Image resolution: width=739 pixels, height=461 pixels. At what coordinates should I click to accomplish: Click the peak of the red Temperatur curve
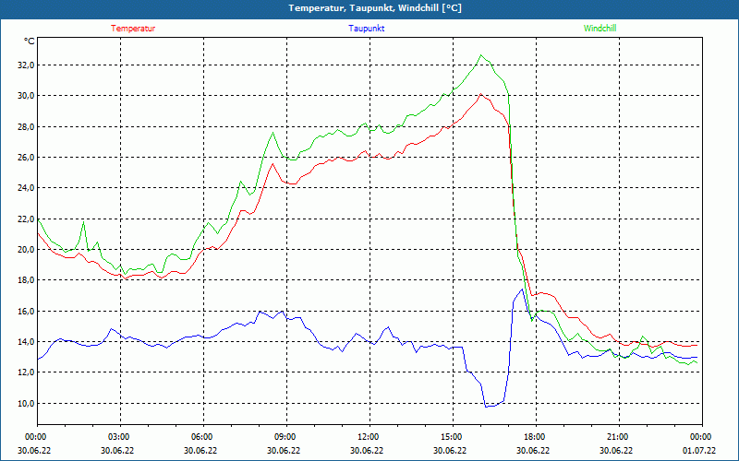(480, 94)
